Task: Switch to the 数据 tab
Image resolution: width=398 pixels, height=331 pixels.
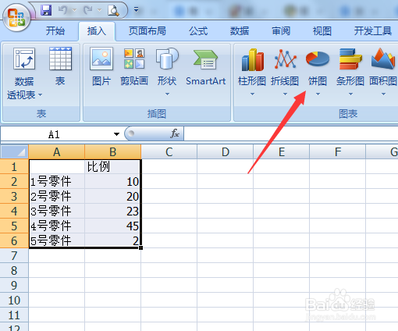Action: coord(240,31)
